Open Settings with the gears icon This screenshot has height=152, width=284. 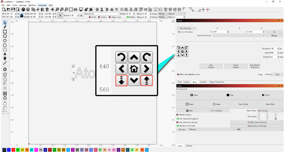[86, 9]
